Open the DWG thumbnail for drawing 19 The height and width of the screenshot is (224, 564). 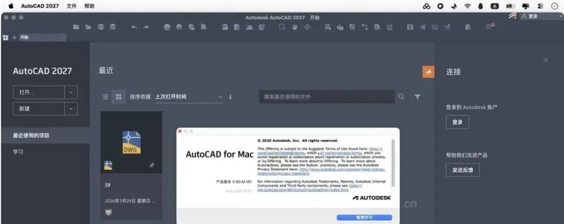[x=131, y=143]
